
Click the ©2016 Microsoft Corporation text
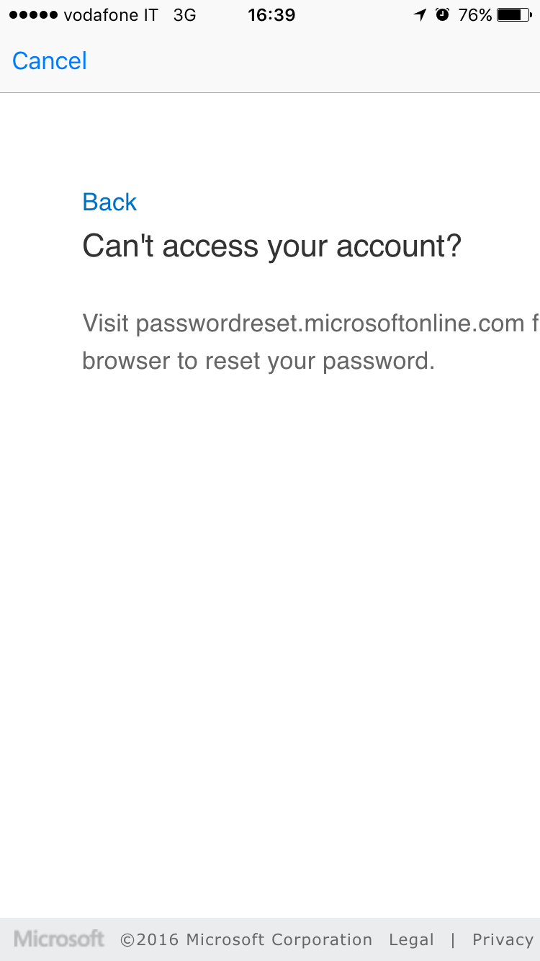[246, 939]
